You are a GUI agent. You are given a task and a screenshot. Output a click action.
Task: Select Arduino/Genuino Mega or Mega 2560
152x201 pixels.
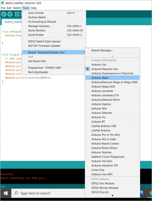coord(112,82)
